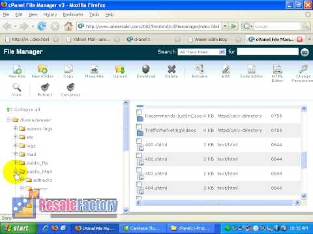The height and width of the screenshot is (234, 313).
Task: Open the public_html folder in tree
Action: tap(39, 172)
